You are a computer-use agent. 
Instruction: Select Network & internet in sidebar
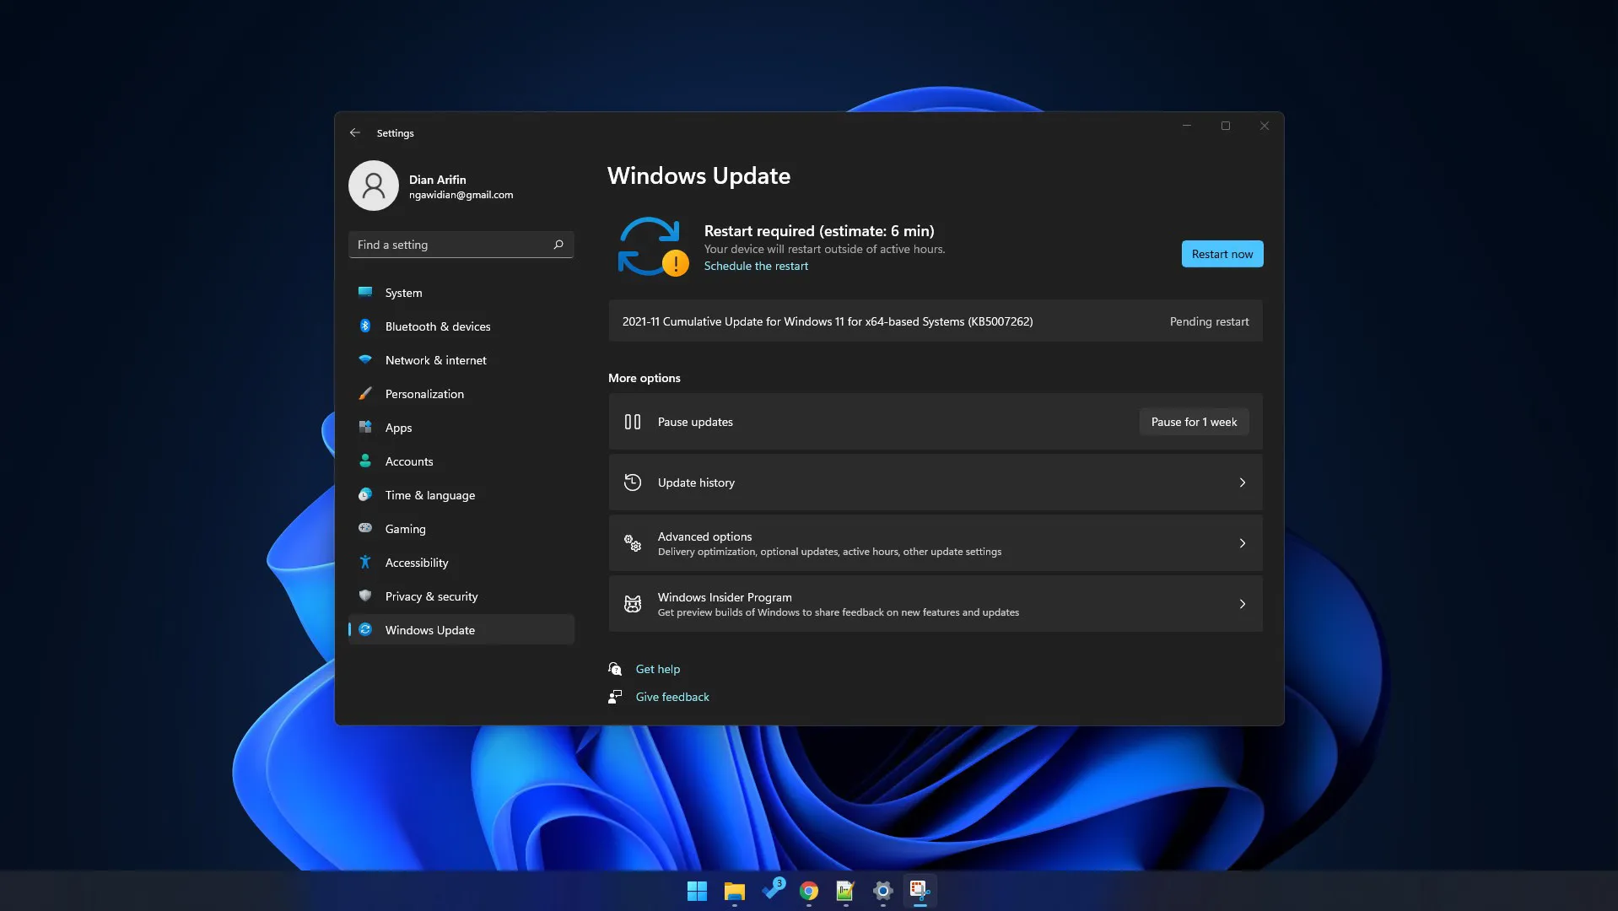coord(435,360)
